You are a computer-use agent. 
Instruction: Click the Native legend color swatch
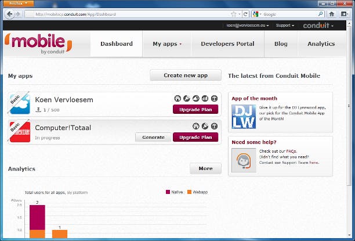click(168, 192)
